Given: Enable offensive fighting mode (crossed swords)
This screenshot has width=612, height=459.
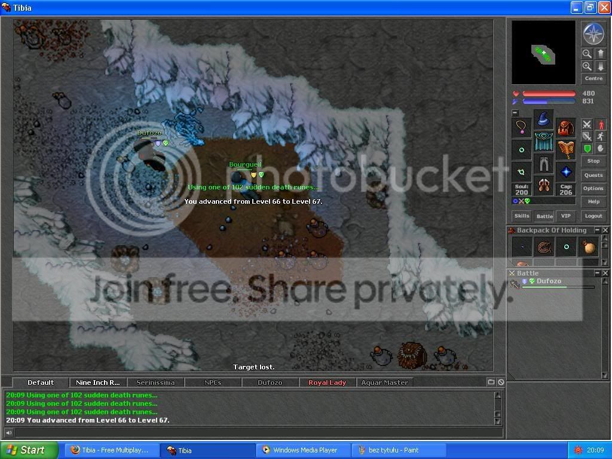Looking at the screenshot, I should tap(587, 124).
